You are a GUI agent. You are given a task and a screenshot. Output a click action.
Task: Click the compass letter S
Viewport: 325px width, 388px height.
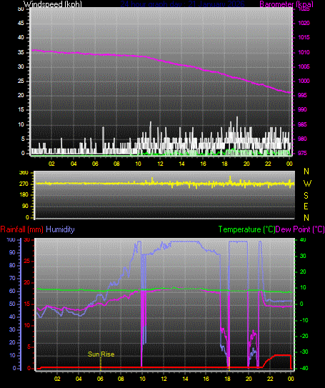click(x=306, y=196)
